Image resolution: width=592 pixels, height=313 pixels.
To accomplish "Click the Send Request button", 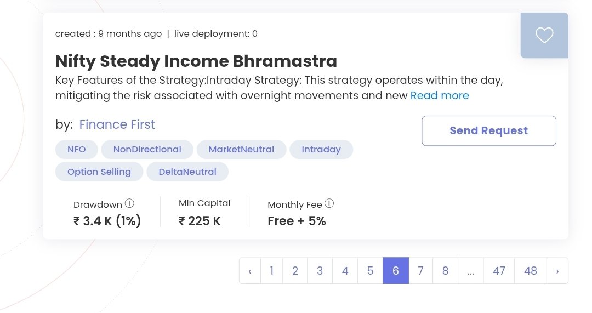I will (488, 130).
